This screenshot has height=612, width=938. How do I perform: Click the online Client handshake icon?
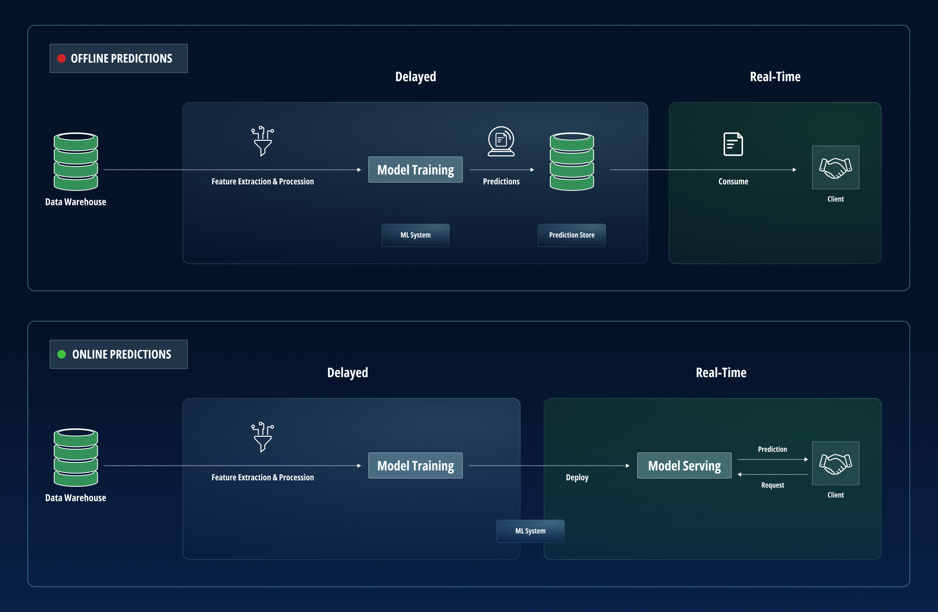[835, 463]
